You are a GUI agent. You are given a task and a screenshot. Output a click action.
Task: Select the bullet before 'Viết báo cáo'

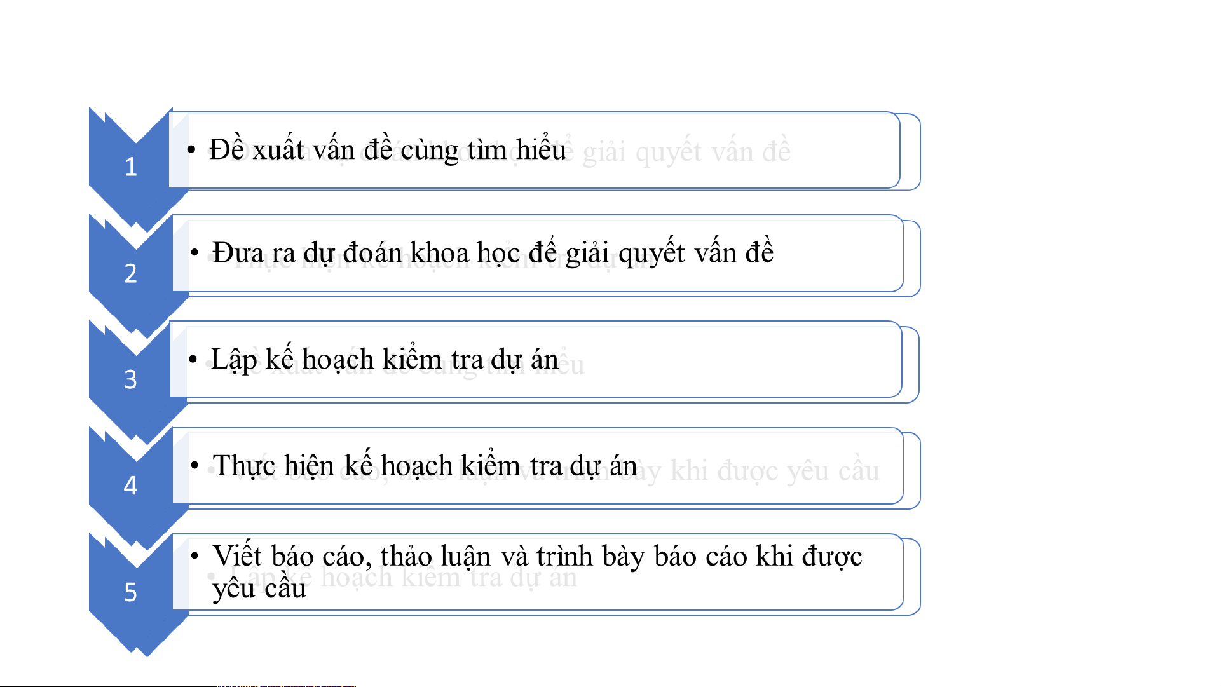(x=194, y=556)
